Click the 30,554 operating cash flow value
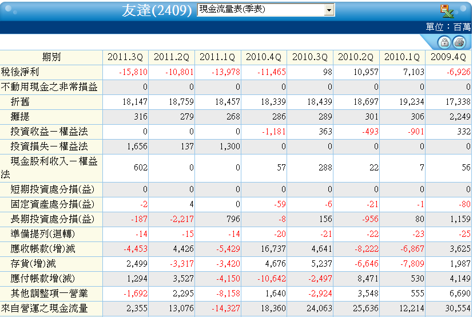This screenshot has height=317, width=473. (x=458, y=308)
